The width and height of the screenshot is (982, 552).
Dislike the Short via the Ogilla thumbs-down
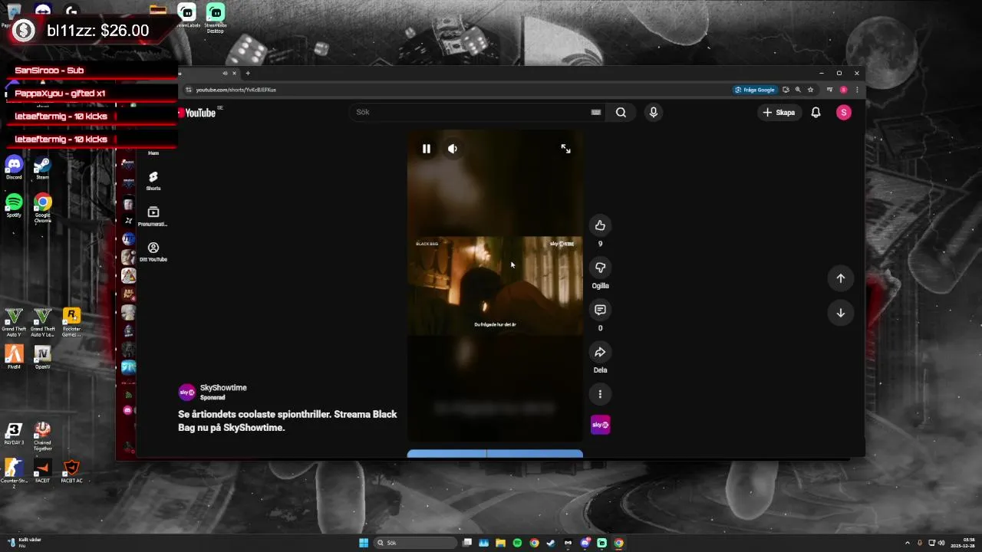[600, 268]
